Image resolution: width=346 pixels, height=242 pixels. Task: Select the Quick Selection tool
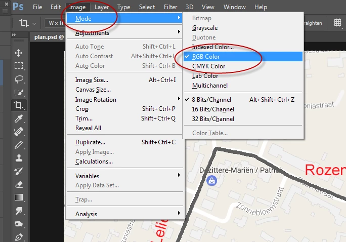point(19,92)
